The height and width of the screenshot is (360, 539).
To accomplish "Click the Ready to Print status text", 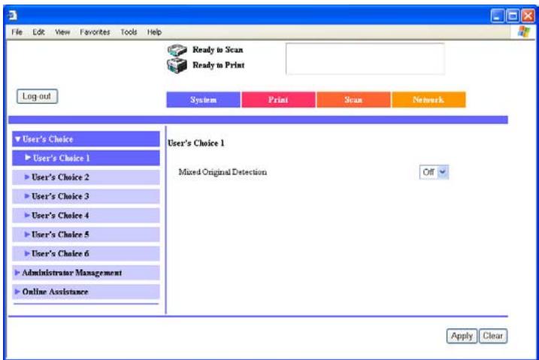I will [x=219, y=65].
